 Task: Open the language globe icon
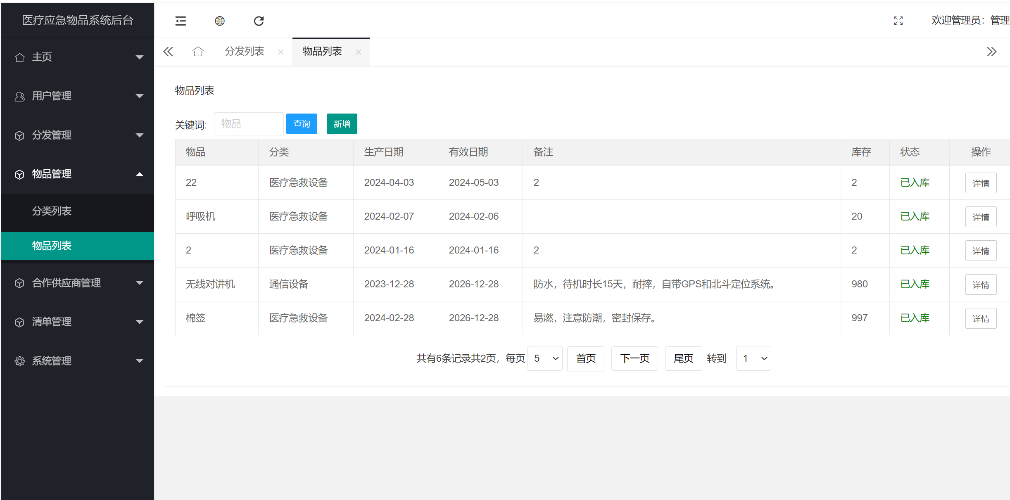[219, 21]
